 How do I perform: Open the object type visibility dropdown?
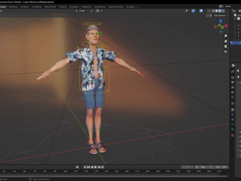(x=188, y=11)
